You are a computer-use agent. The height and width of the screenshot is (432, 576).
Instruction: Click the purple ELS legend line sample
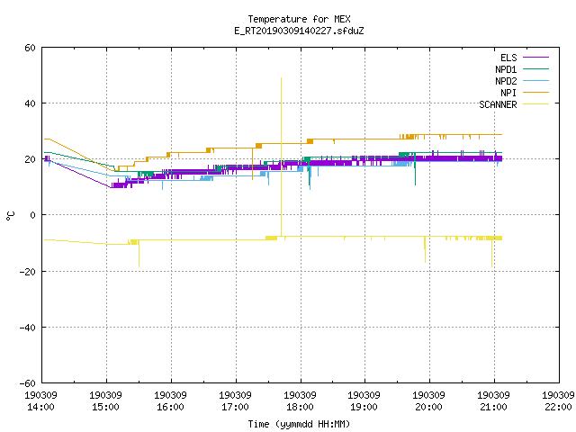point(535,58)
